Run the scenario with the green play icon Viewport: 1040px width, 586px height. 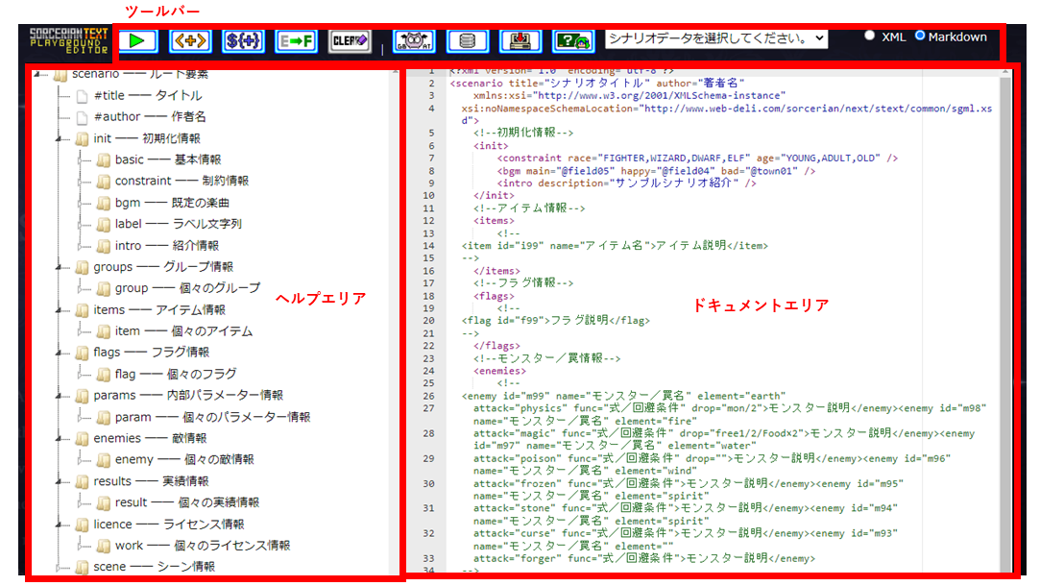pyautogui.click(x=137, y=40)
